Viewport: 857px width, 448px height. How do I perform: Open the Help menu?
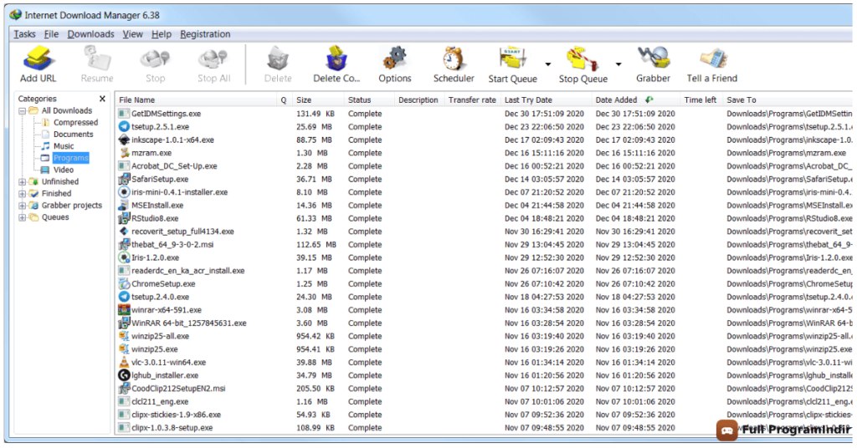(x=162, y=33)
